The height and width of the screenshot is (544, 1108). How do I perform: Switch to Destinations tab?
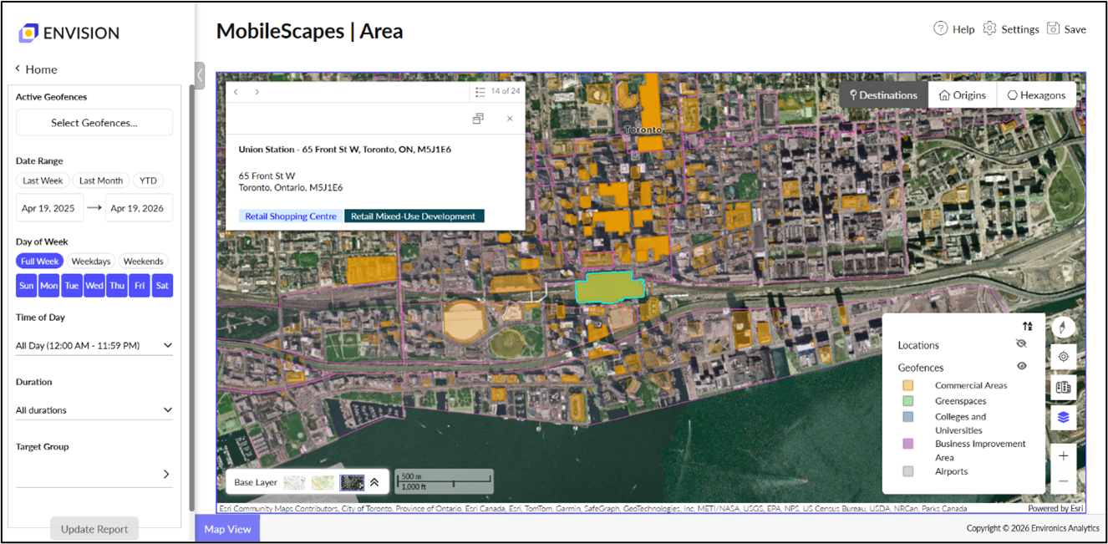point(883,95)
